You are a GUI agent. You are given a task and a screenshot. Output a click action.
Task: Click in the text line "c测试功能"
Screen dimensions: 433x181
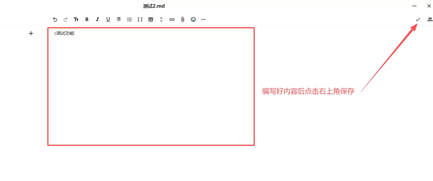click(64, 33)
